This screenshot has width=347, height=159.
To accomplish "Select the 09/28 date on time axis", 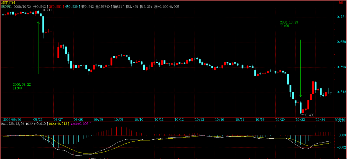I will [x=78, y=119].
